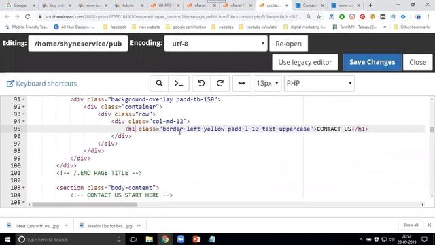Screen dimensions: 435x245
Task: Open Mobile-Friendly Test bookmark
Action: click(27, 27)
